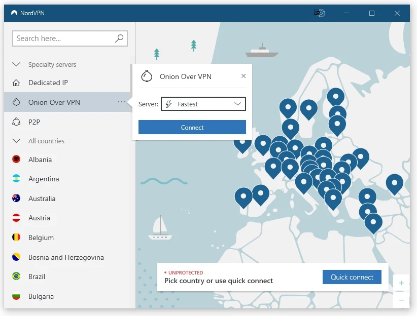Click the easternmost isolated map pin
The height and width of the screenshot is (316, 417).
394,184
